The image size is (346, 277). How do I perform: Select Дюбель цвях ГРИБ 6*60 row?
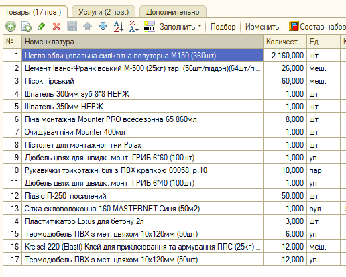click(x=142, y=158)
